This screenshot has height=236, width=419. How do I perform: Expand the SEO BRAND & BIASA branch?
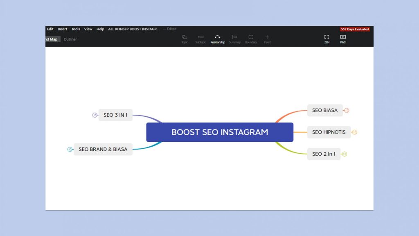[x=70, y=149]
